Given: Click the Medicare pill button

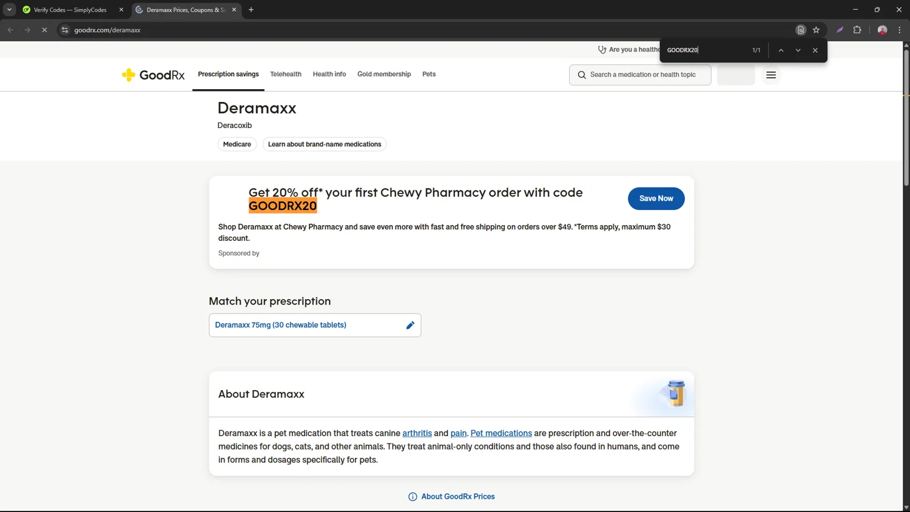Looking at the screenshot, I should tap(237, 144).
